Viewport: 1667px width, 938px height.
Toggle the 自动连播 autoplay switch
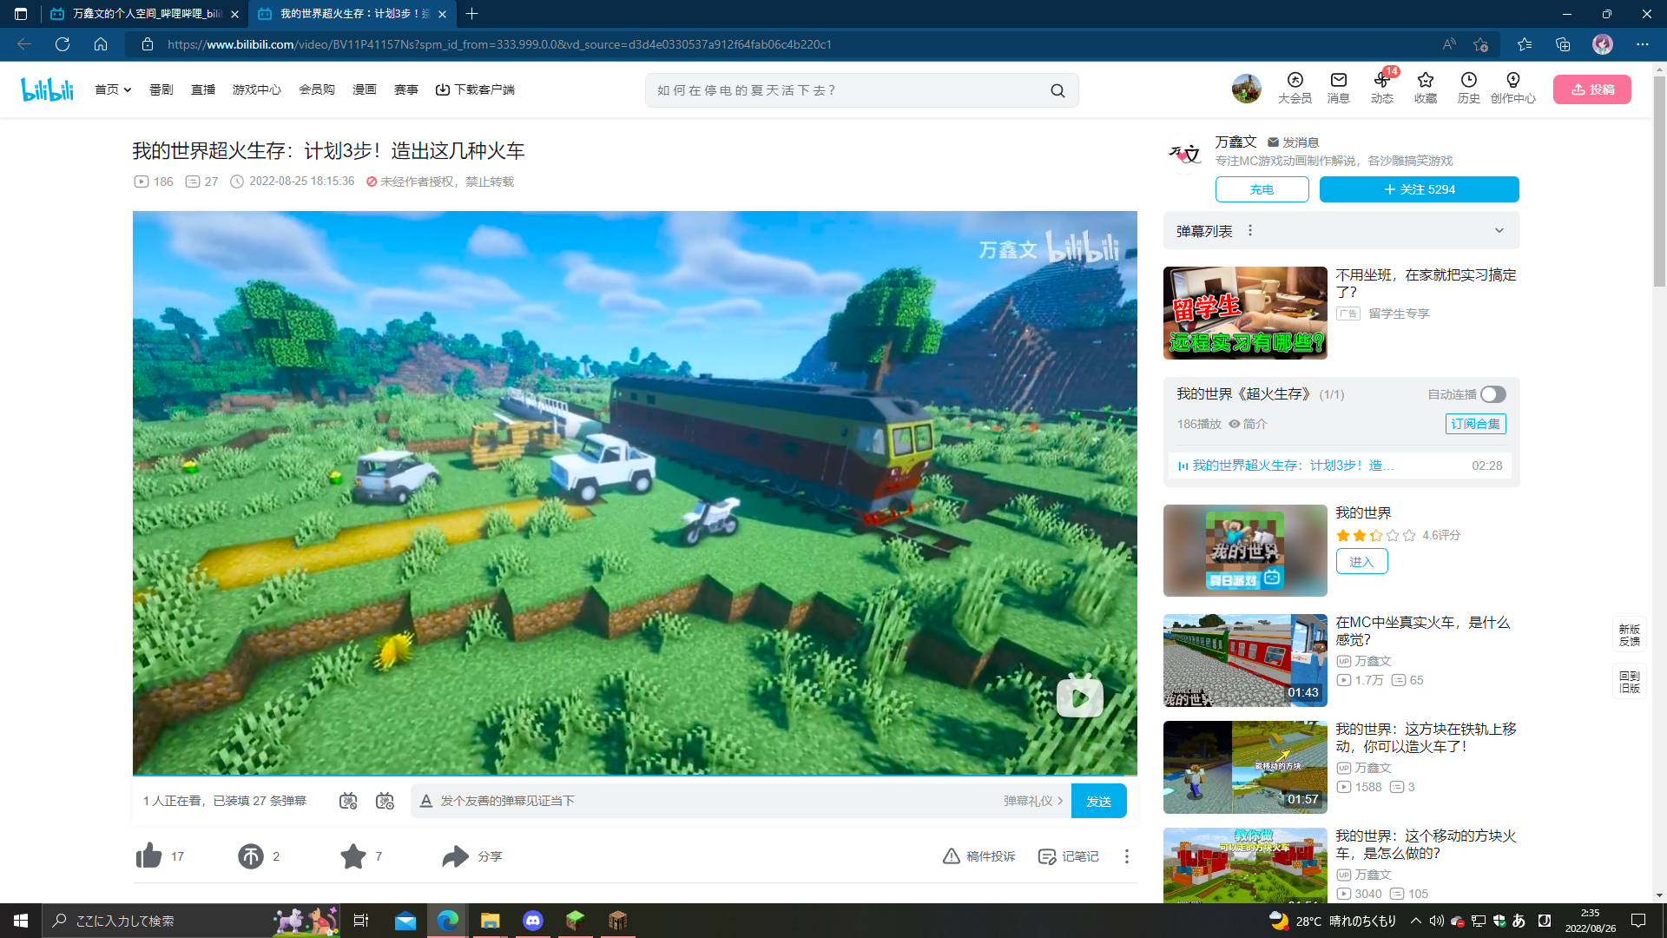[x=1492, y=394]
